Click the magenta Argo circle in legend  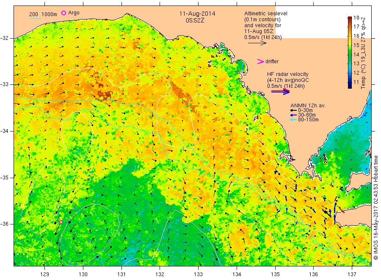63,13
